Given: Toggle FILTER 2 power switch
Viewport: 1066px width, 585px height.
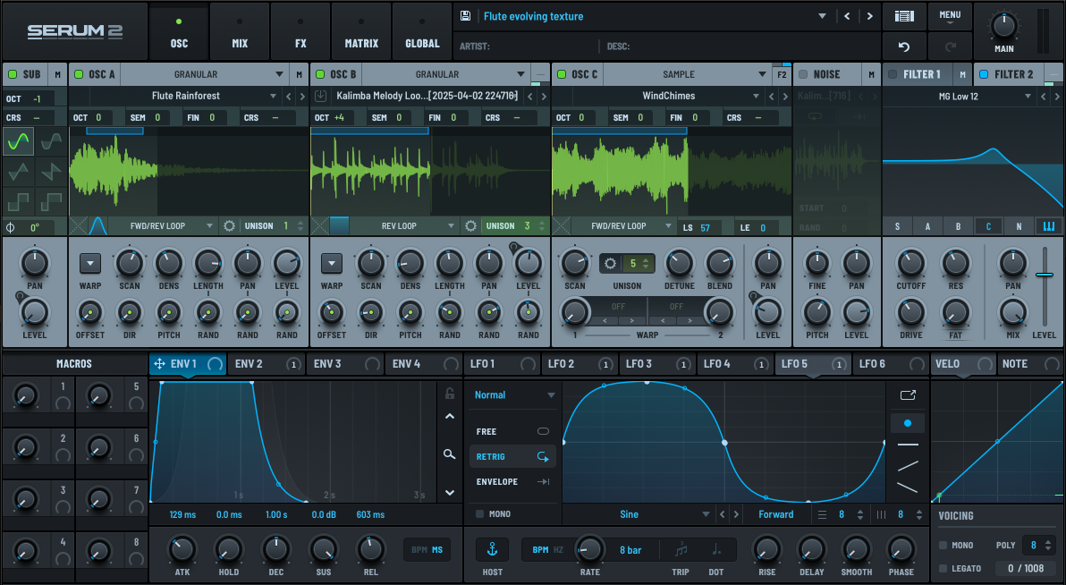Looking at the screenshot, I should [x=983, y=74].
